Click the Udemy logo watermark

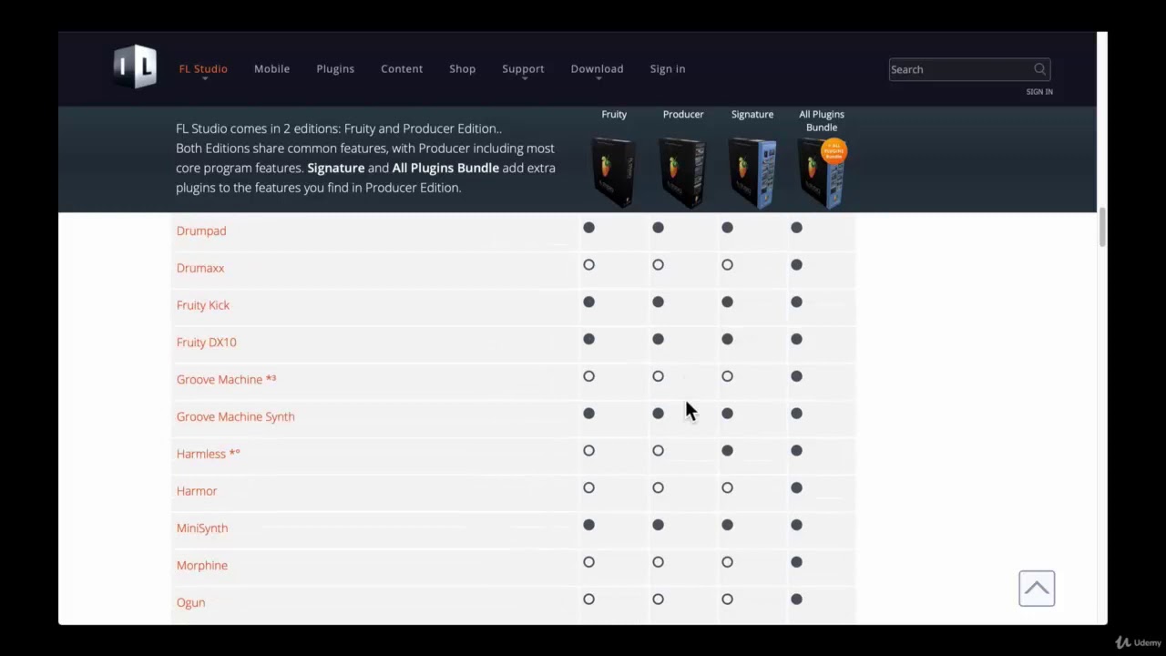pyautogui.click(x=1139, y=642)
